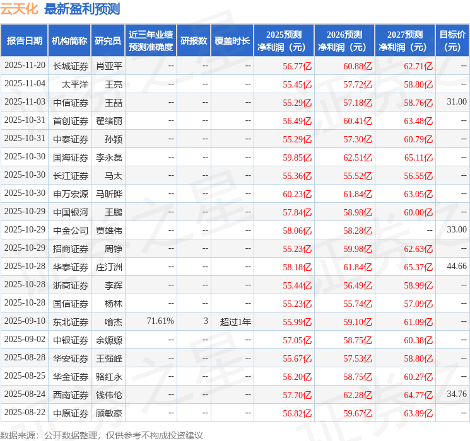
Task: Select target price 44.66
Action: [457, 266]
